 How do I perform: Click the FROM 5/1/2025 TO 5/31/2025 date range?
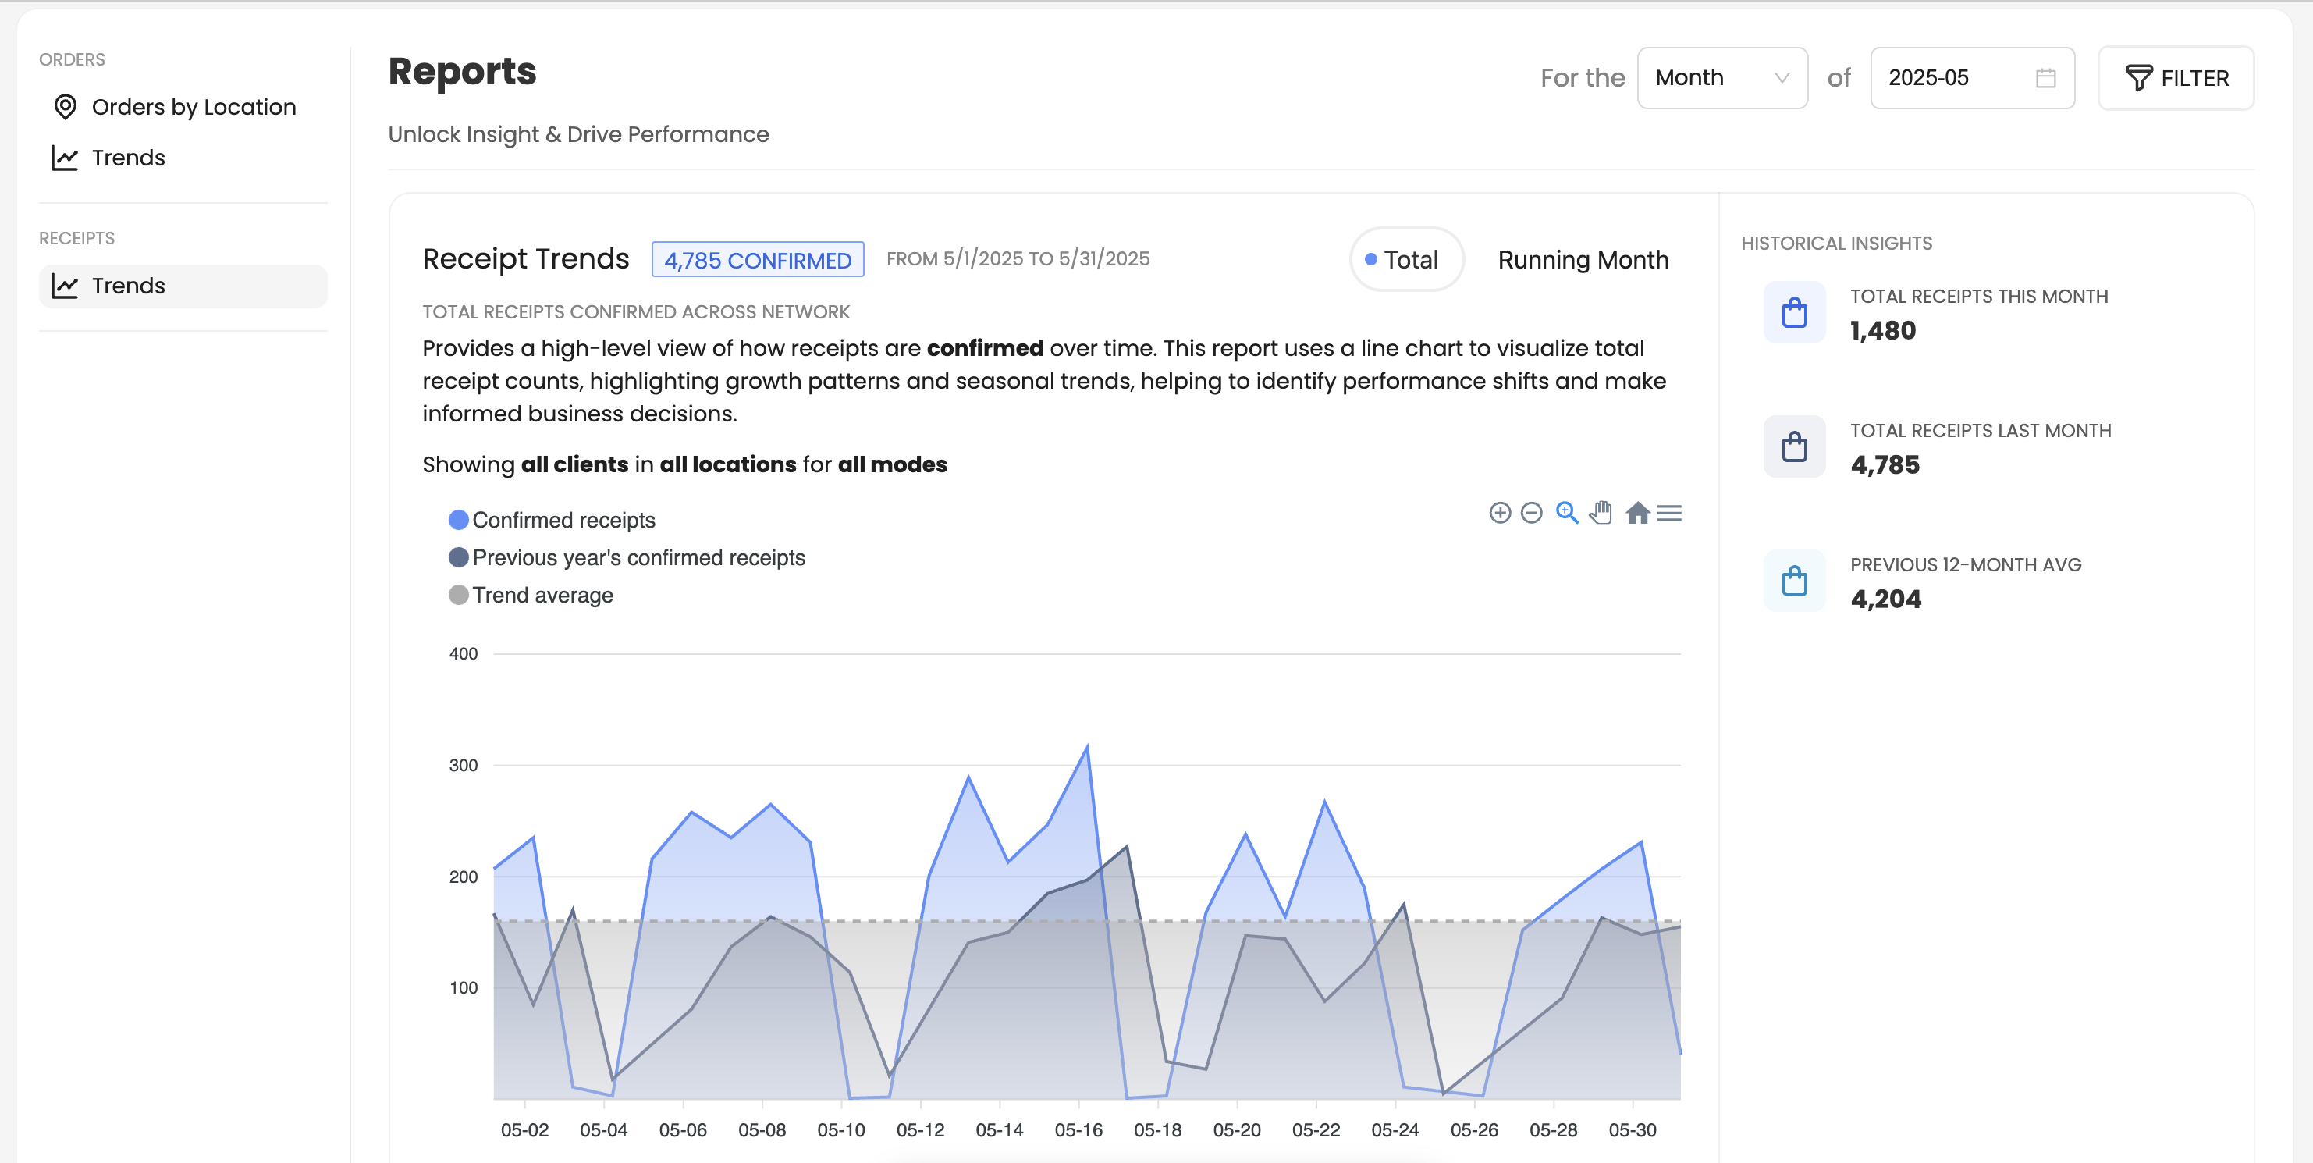point(1018,258)
